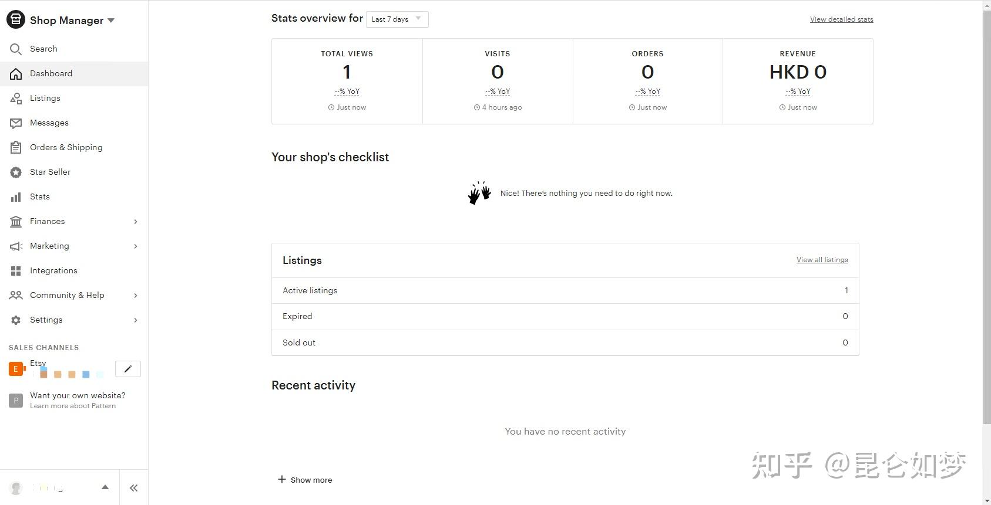The height and width of the screenshot is (505, 991).
Task: Click the Star Seller badge icon
Action: tap(16, 172)
